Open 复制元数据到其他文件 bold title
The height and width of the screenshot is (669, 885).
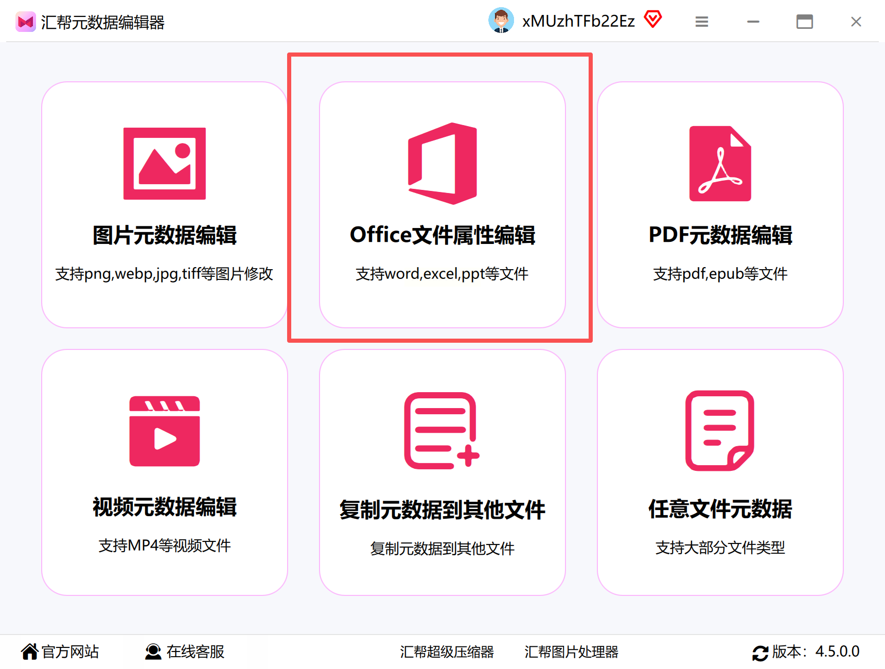pos(442,510)
